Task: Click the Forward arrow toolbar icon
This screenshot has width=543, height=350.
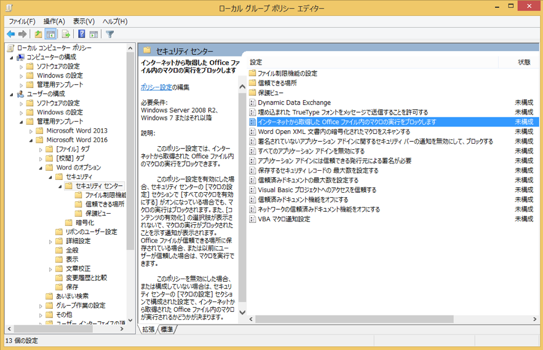Action: coord(23,34)
